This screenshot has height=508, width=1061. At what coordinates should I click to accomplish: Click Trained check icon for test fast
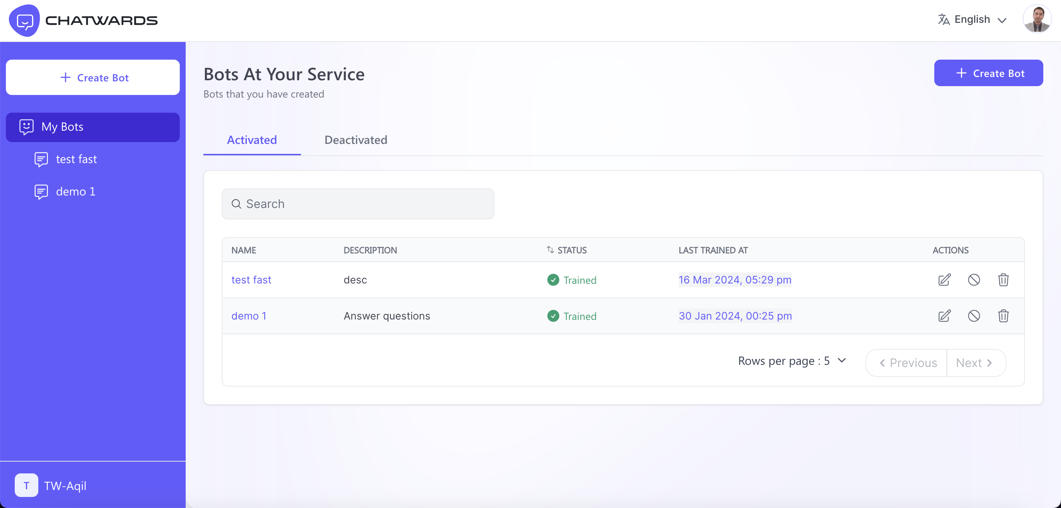coord(553,280)
